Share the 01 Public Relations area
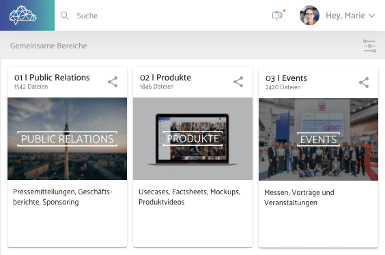The image size is (385, 255). point(113,82)
